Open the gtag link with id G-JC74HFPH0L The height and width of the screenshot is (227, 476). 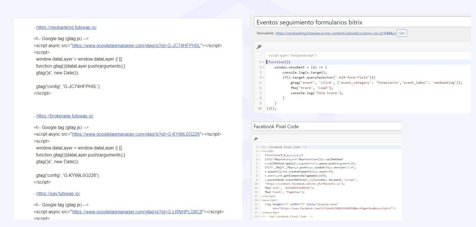click(136, 46)
